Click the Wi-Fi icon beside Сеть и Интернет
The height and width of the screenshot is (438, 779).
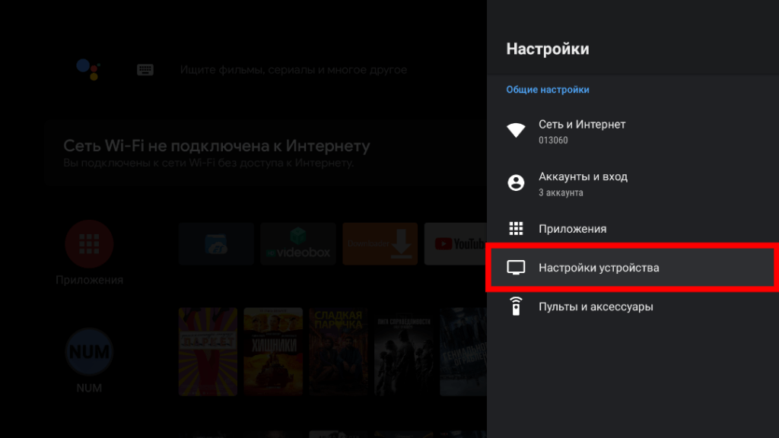[x=517, y=129]
